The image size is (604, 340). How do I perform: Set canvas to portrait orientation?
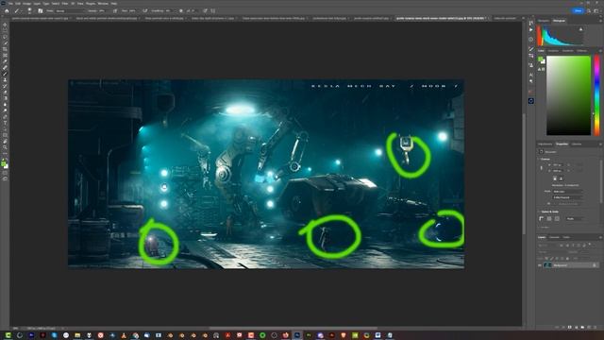[x=555, y=178]
